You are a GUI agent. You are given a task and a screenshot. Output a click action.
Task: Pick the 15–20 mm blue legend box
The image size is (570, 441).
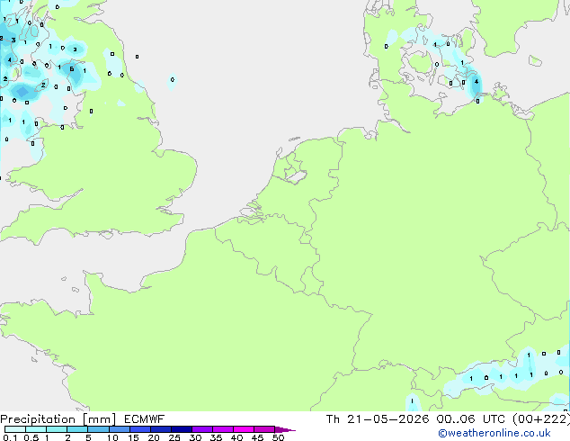[139, 429]
